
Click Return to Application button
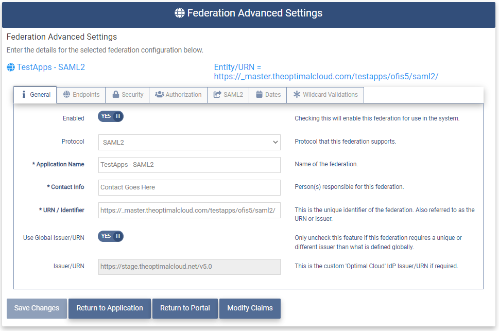click(110, 308)
